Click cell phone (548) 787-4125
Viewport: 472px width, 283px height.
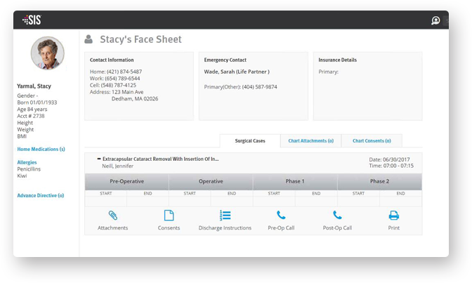118,85
